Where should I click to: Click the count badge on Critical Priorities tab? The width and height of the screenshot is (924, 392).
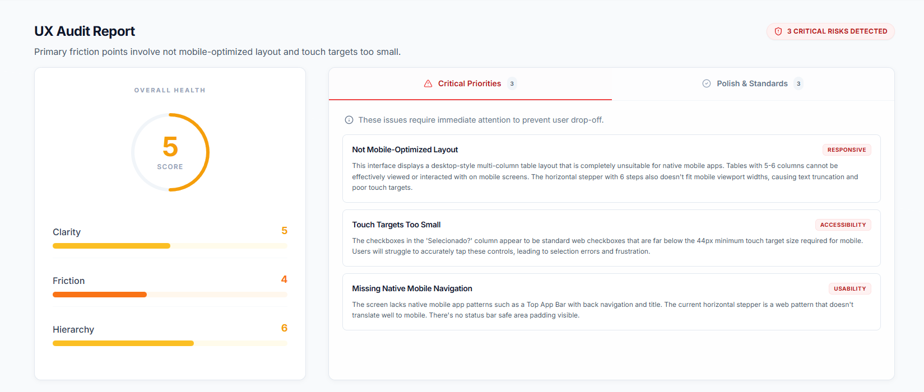click(x=512, y=83)
